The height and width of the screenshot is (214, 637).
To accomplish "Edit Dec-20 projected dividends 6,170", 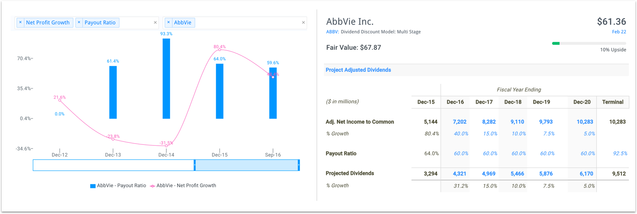I will click(x=586, y=174).
